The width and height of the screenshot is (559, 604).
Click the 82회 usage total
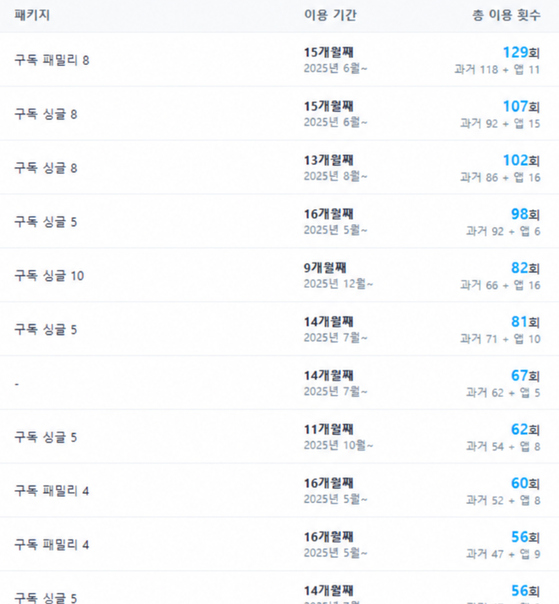click(x=525, y=268)
